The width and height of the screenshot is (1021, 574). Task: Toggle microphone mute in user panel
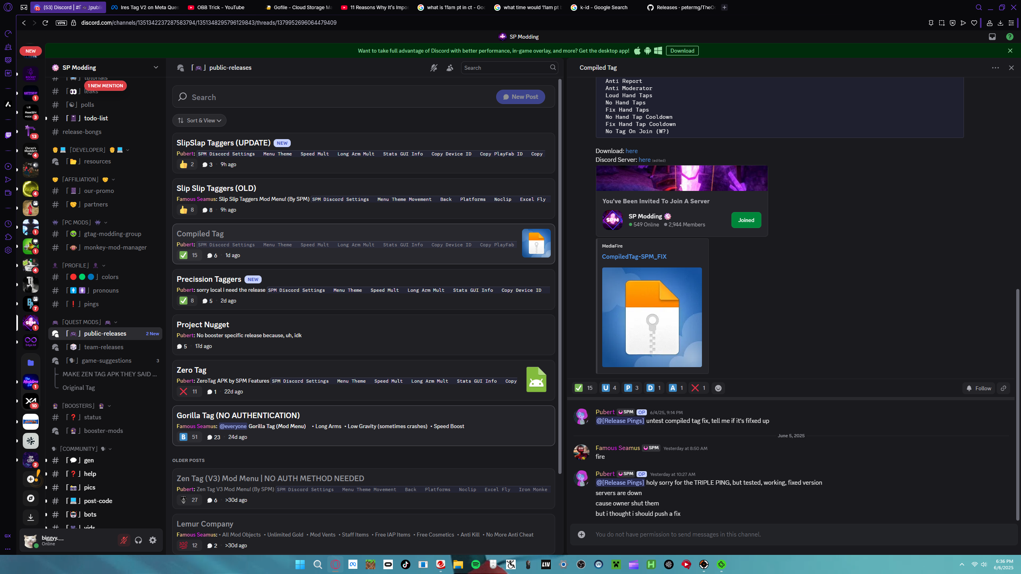point(124,540)
